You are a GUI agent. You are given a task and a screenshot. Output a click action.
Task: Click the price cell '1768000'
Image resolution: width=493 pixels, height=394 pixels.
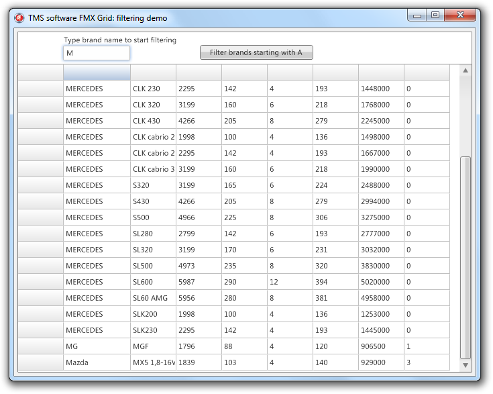pos(381,105)
